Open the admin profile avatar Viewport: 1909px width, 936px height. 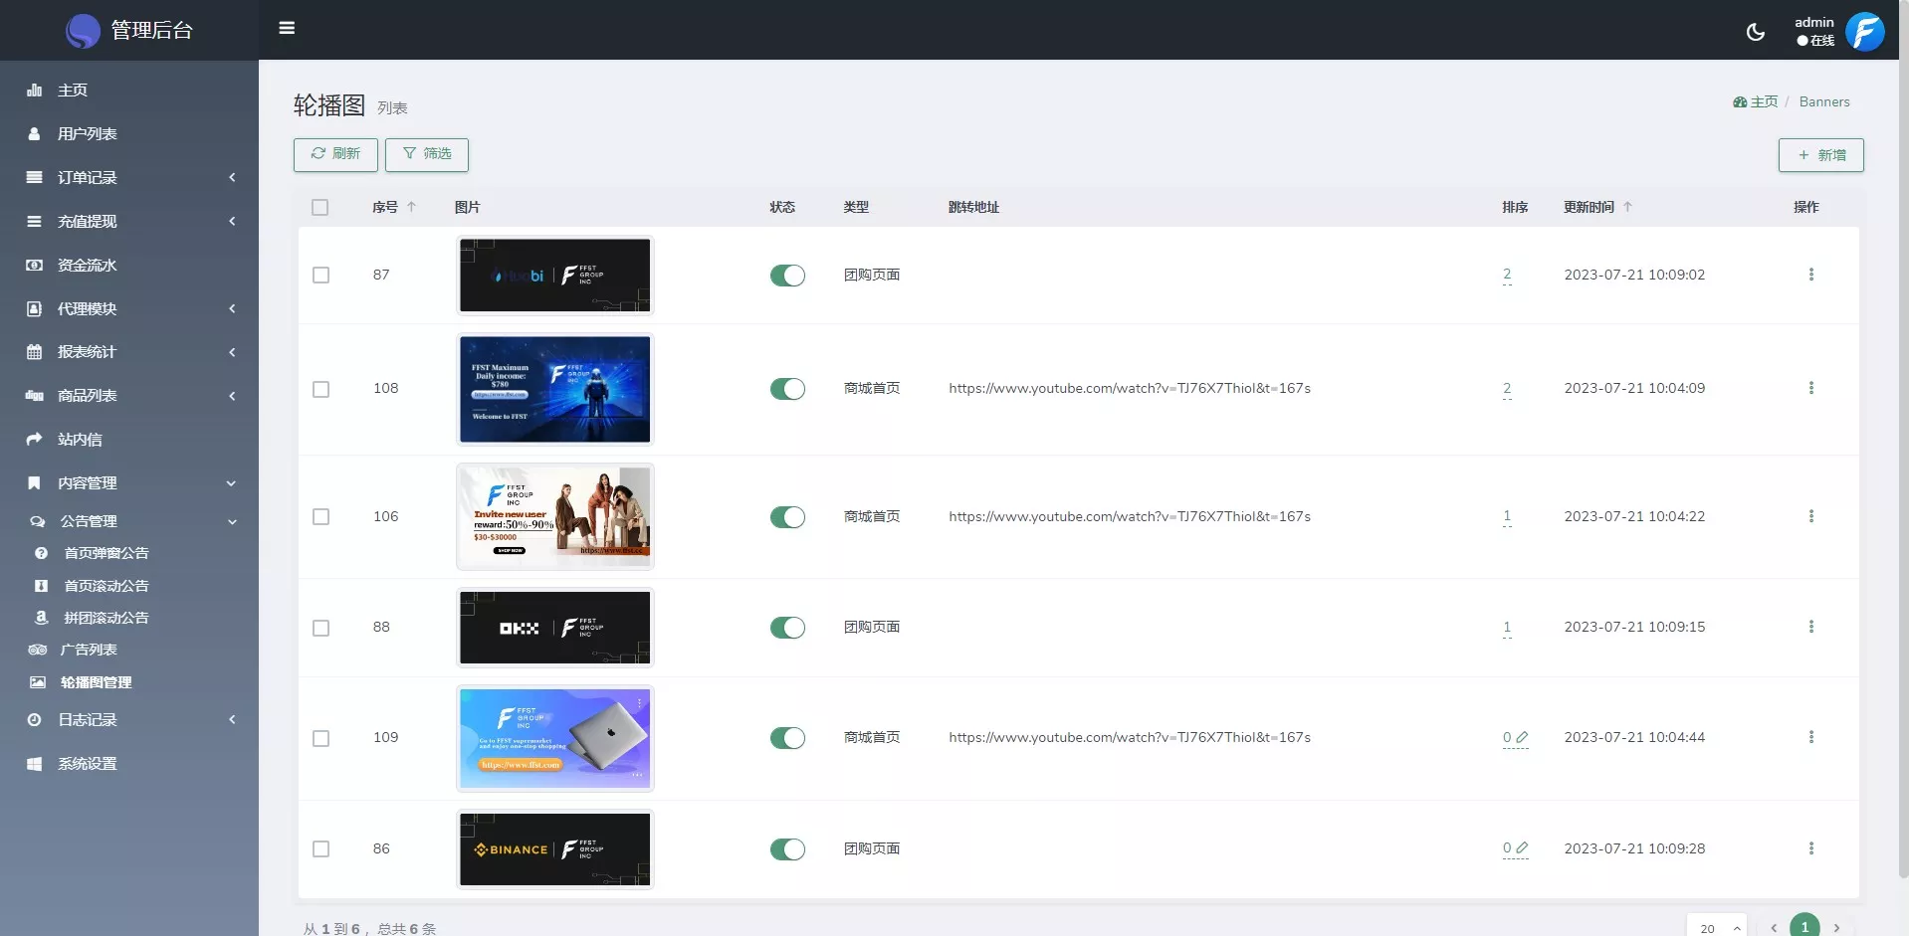pyautogui.click(x=1864, y=31)
